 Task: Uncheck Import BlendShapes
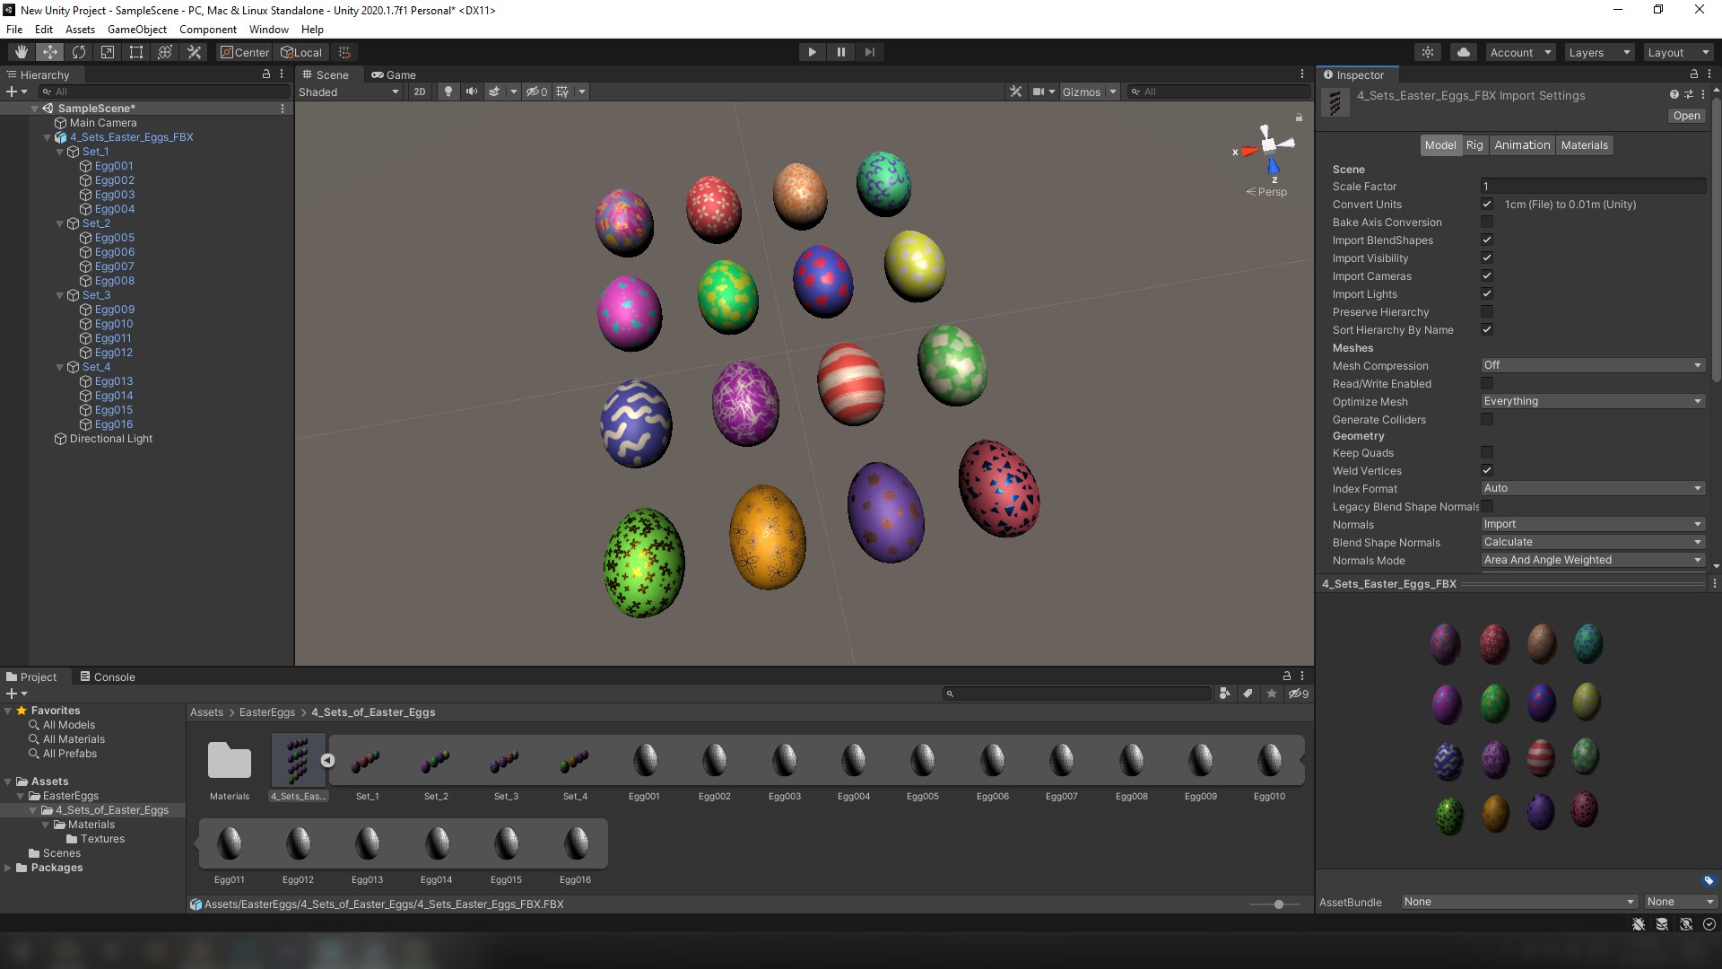1487,240
